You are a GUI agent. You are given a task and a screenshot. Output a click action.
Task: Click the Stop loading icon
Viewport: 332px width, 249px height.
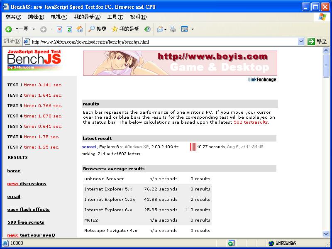59,29
